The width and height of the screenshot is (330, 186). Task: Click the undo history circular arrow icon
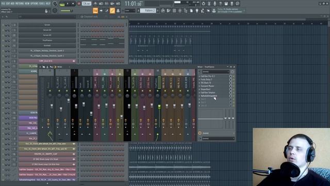click(203, 4)
